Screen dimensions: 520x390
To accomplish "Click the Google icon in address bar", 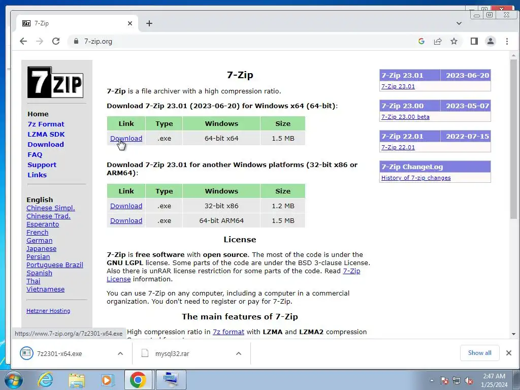I will click(421, 41).
